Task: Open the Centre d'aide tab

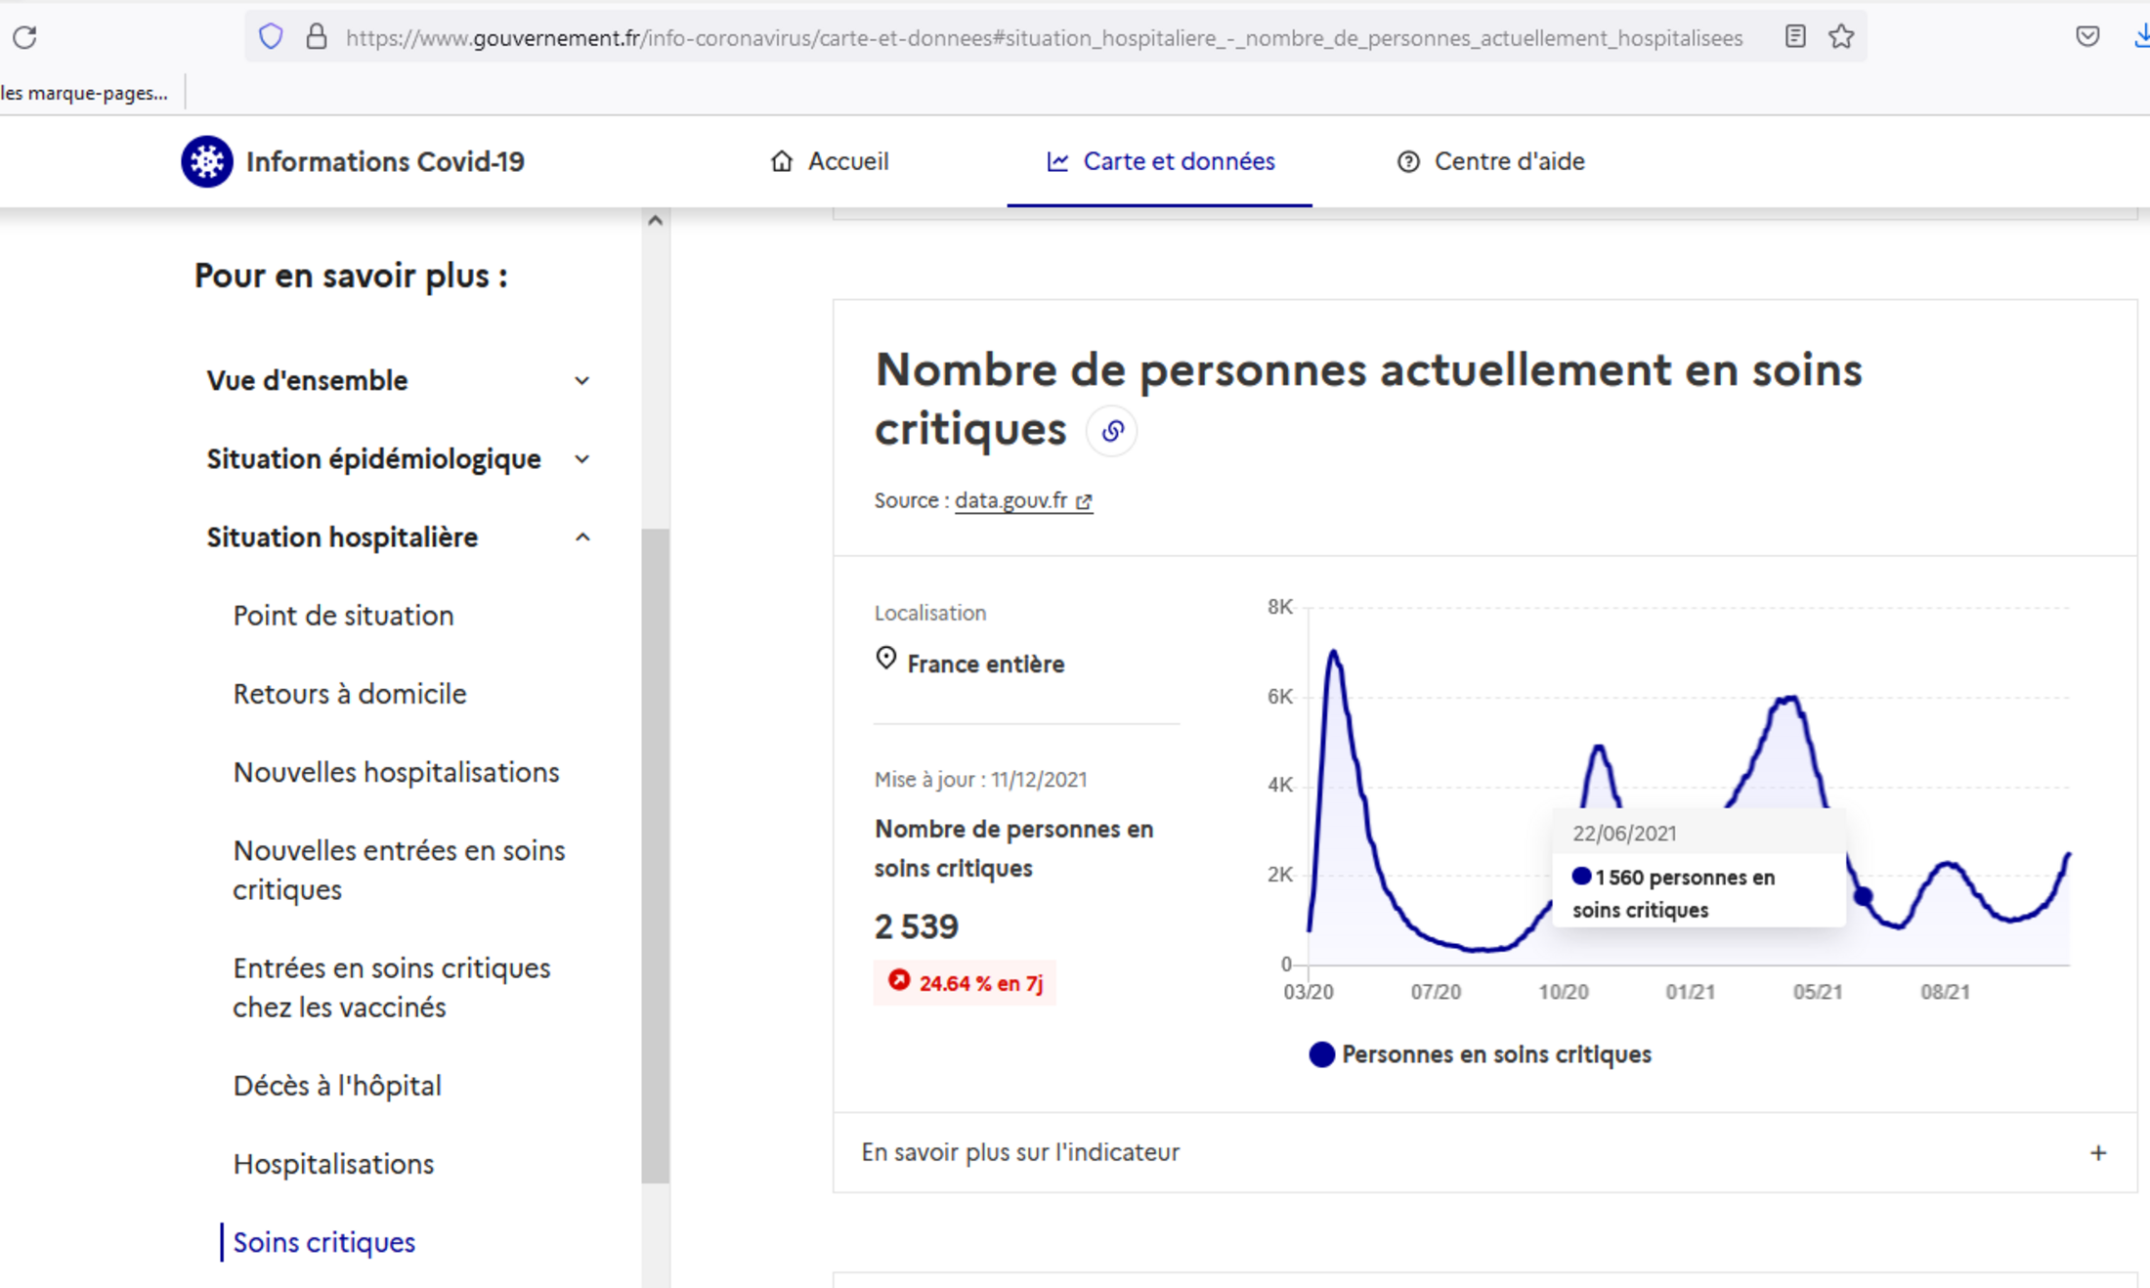Action: 1490,161
